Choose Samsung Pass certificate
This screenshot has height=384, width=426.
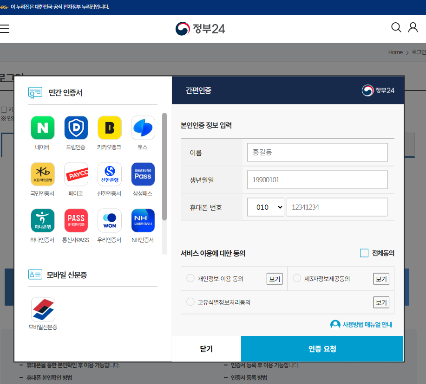tap(143, 174)
